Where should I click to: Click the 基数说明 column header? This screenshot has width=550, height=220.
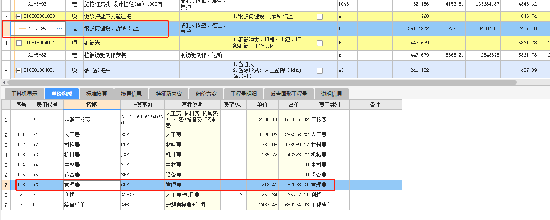point(192,105)
